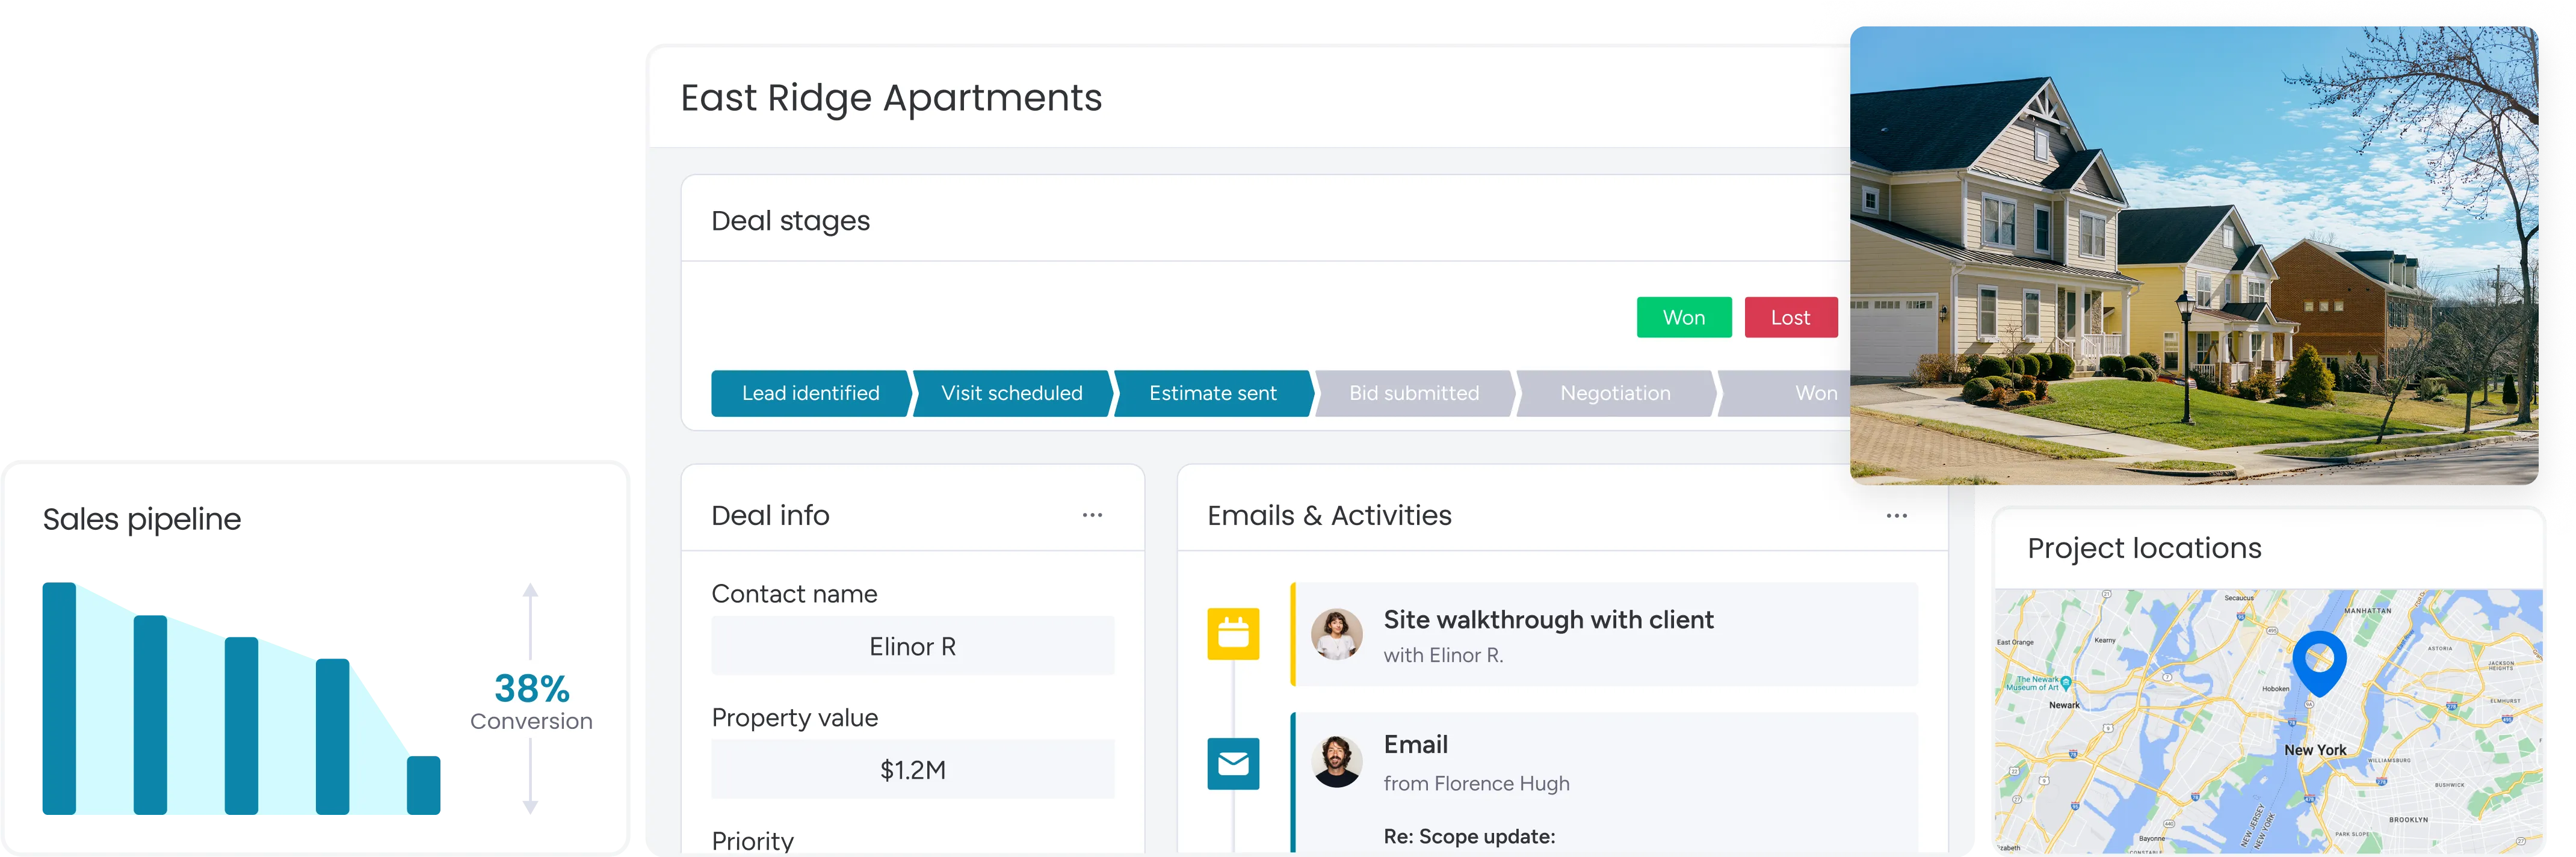Click the Re: Scope update subject

click(1469, 836)
